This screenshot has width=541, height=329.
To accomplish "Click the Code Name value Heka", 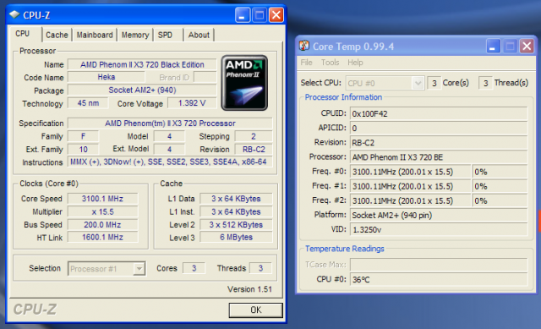I will (x=107, y=77).
